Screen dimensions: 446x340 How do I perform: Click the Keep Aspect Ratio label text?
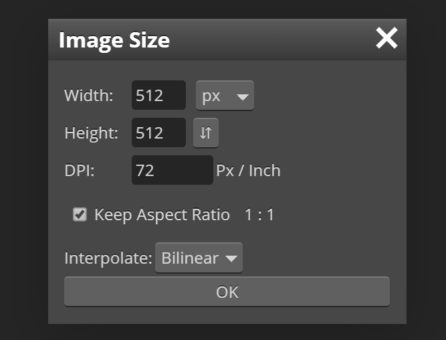click(x=162, y=215)
